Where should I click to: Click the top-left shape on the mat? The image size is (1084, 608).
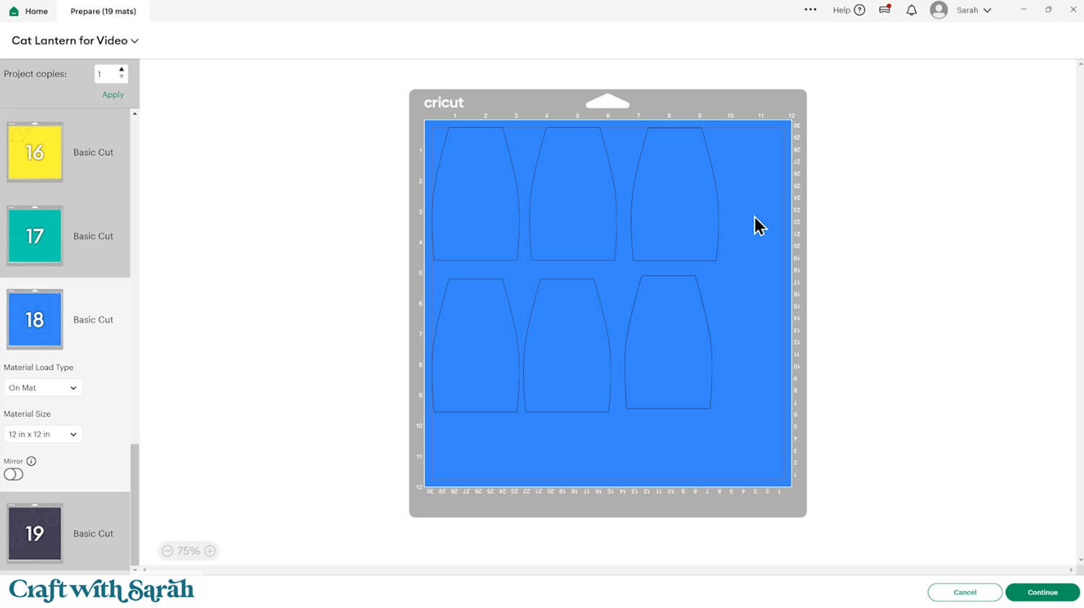click(x=475, y=194)
